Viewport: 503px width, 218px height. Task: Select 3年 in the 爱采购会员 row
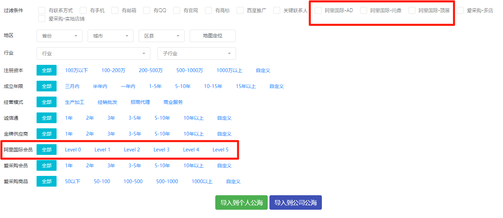pos(111,166)
